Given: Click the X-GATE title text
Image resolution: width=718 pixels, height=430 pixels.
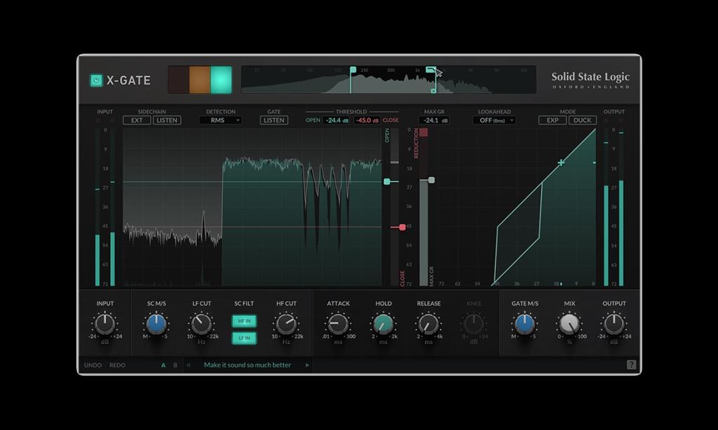Looking at the screenshot, I should coord(129,81).
